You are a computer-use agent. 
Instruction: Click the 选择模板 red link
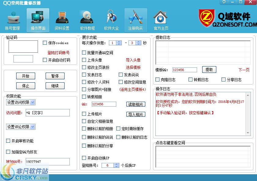pyautogui.click(x=133, y=67)
